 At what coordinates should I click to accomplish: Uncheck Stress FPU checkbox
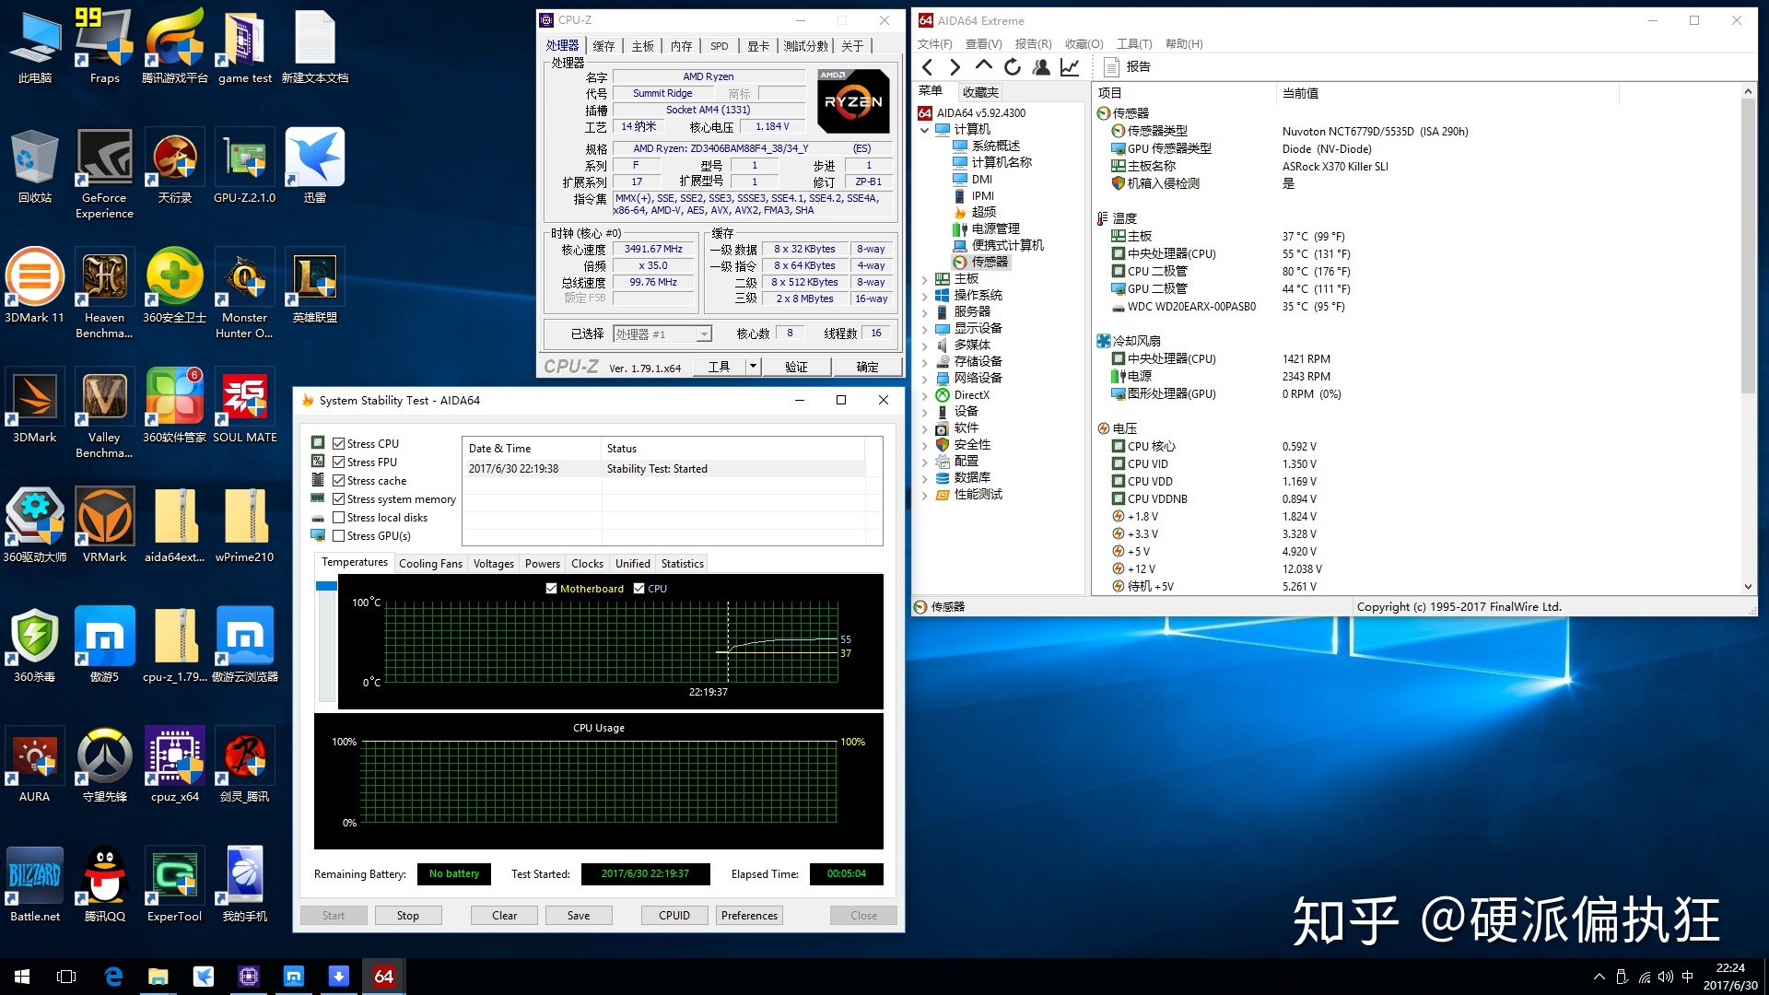point(338,462)
